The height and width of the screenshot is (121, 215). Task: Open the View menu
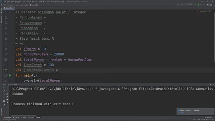tap(12, 2)
